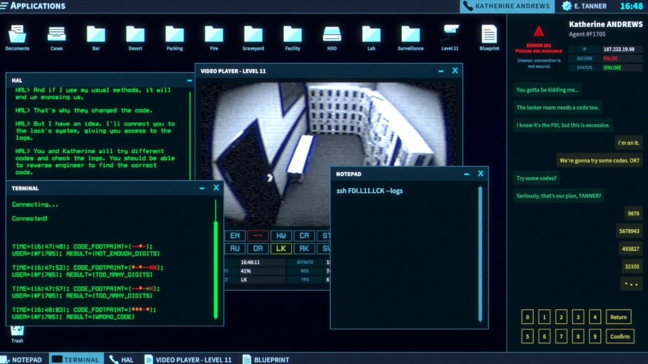Click in the Notepad text area
This screenshot has width=648, height=364.
pyautogui.click(x=405, y=253)
